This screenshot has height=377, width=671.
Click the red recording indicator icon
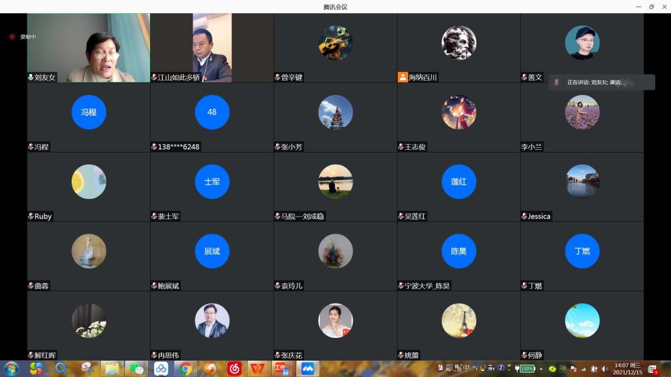pos(12,37)
